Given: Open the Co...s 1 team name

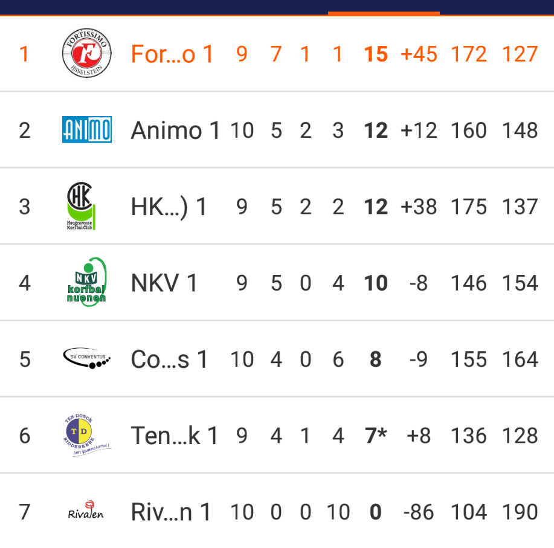Looking at the screenshot, I should tap(169, 359).
